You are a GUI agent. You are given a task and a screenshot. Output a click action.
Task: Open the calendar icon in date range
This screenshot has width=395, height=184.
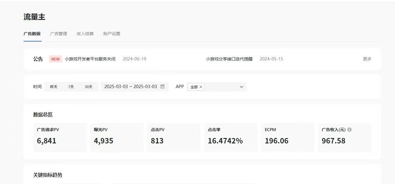point(162,87)
